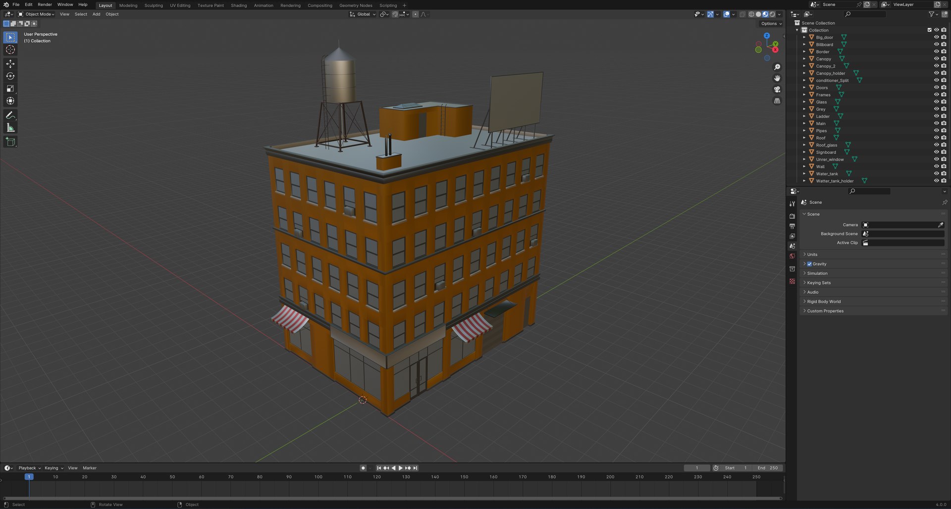Switch to the Modeling workspace tab
Image resolution: width=951 pixels, height=509 pixels.
click(x=128, y=5)
